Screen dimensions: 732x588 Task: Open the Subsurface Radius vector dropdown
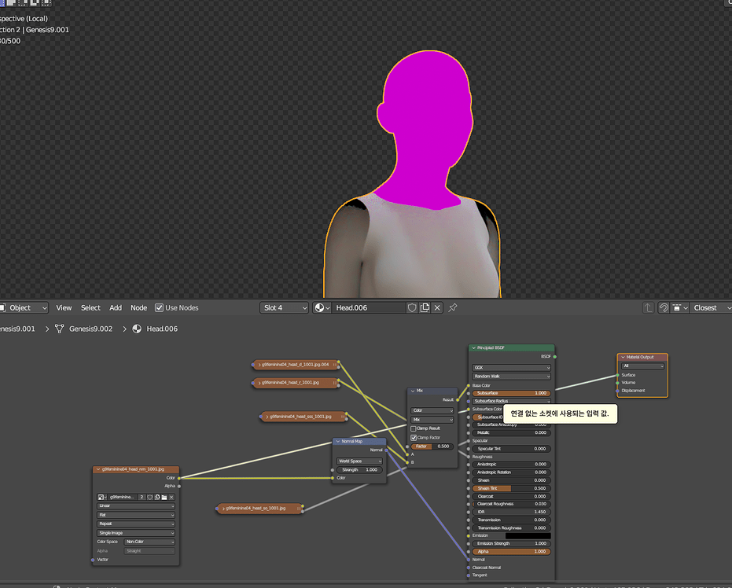(x=511, y=402)
